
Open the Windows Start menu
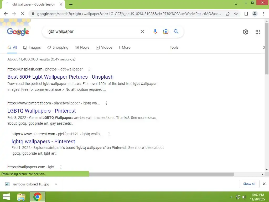tap(6, 197)
